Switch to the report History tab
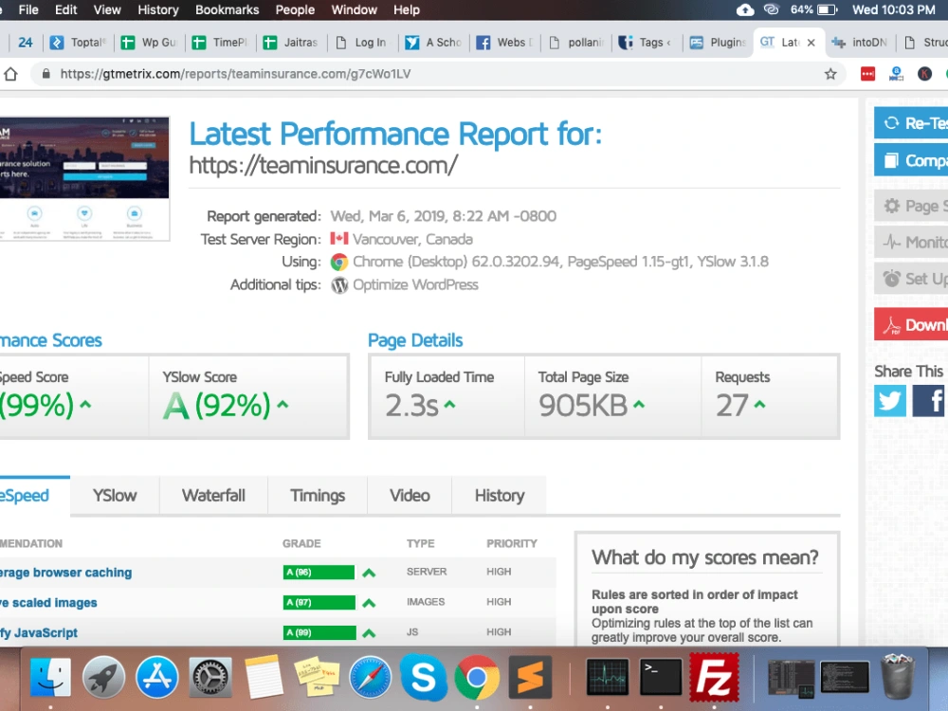948x711 pixels. [500, 496]
